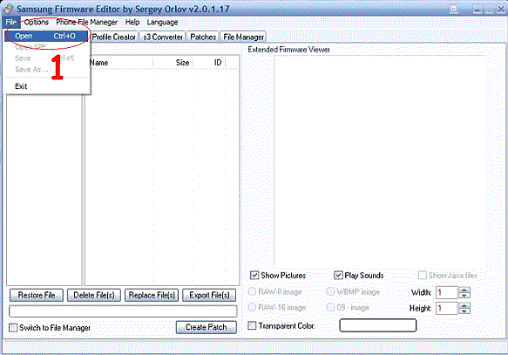Increase Height with the up arrow
This screenshot has height=355, width=508.
tap(464, 305)
